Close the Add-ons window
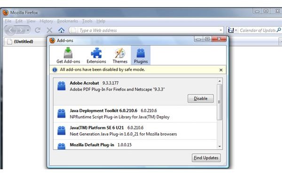282x173 pixels. pos(219,39)
